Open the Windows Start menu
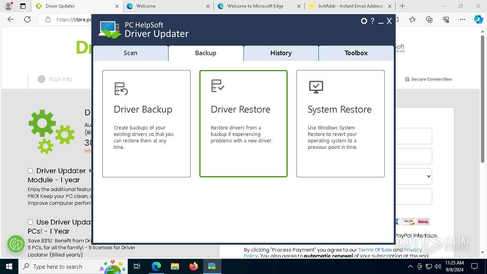487x274 pixels. point(9,266)
